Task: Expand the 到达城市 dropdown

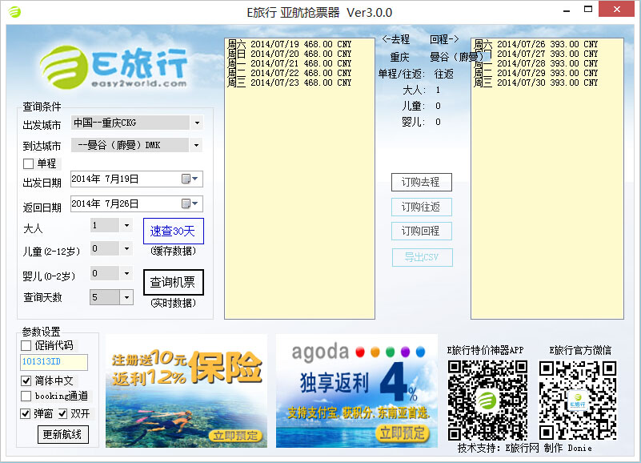Action: click(x=197, y=145)
